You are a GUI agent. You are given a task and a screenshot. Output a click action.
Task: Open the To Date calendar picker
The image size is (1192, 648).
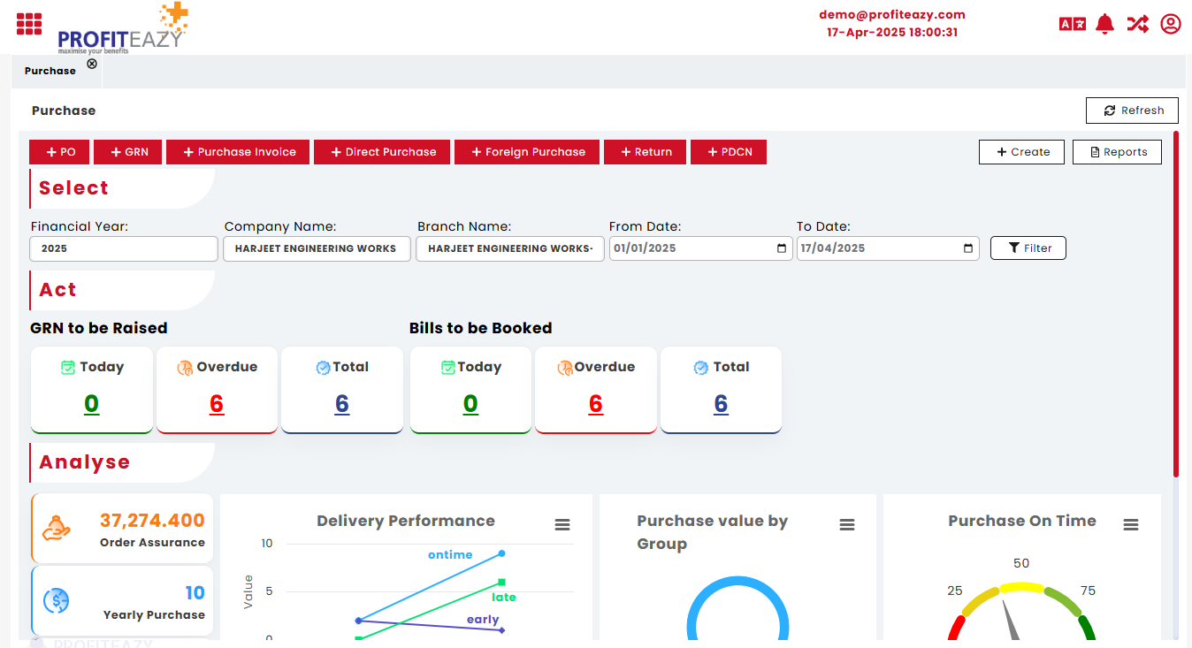pyautogui.click(x=969, y=248)
